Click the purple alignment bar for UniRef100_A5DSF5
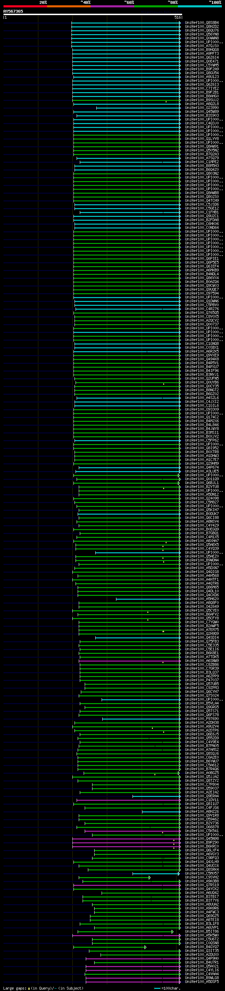Image resolution: width=225 pixels, height=991 pixels. (x=134, y=982)
